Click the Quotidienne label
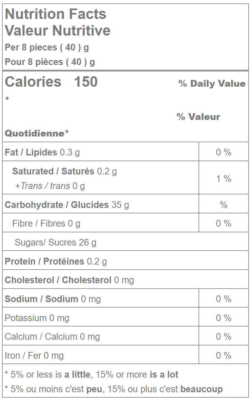 point(37,133)
